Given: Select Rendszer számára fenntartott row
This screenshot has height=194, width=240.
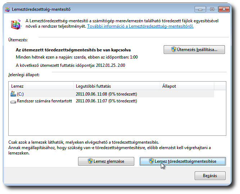Looking at the screenshot, I should tap(112, 101).
